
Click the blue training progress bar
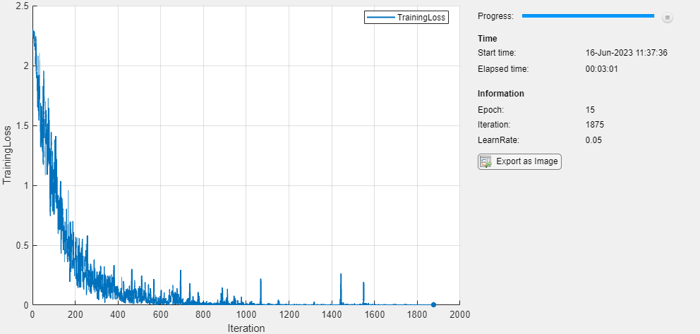coord(588,16)
